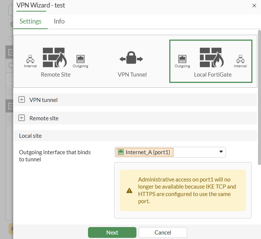This screenshot has width=261, height=239.
Task: Expand the VPN tunnel section
Action: 22,100
